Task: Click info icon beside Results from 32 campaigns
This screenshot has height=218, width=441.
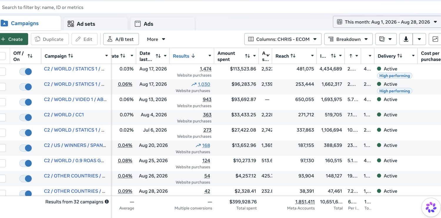Action: click(x=107, y=202)
